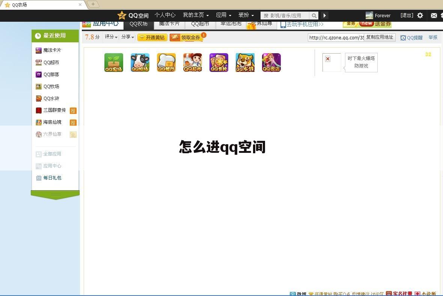The width and height of the screenshot is (443, 296).
Task: Open 全部应用 in the sidebar
Action: [x=48, y=154]
